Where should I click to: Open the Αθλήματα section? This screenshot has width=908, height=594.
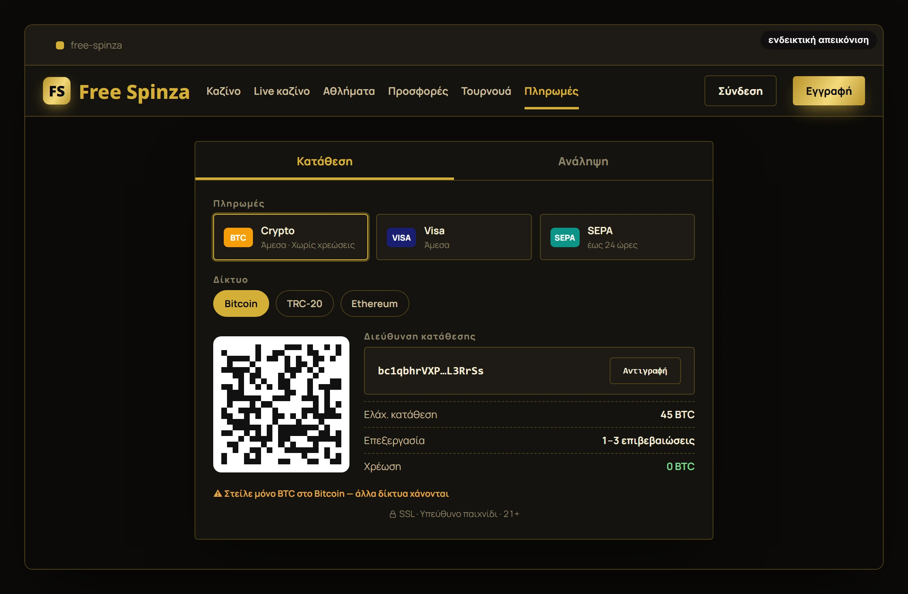[349, 91]
